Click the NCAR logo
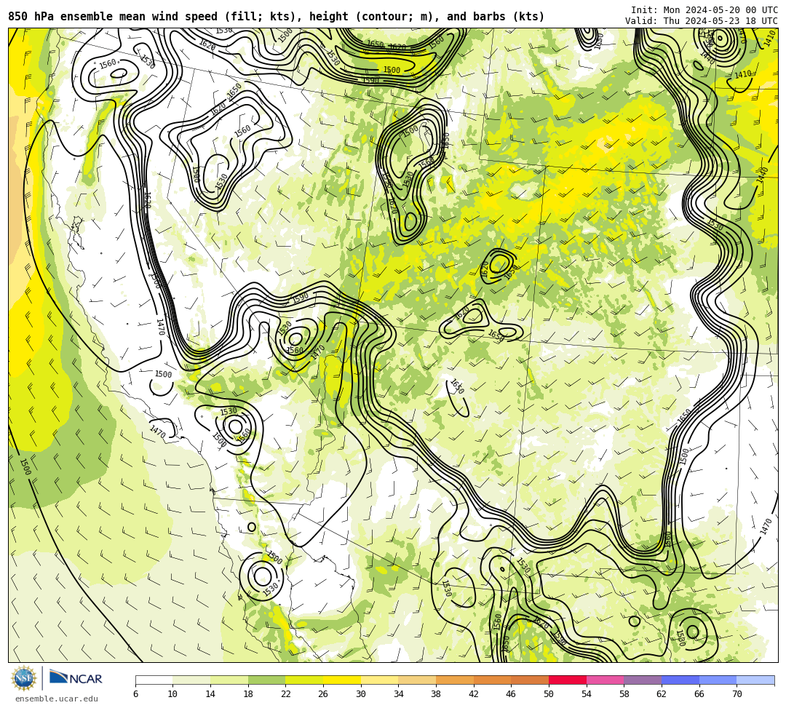786x708 pixels. pyautogui.click(x=76, y=678)
